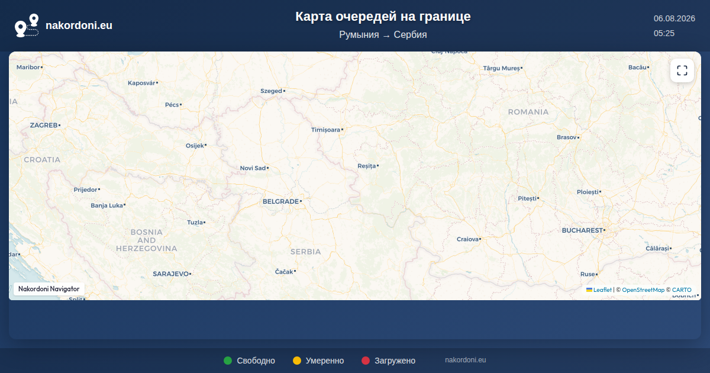Click the nakordoni.eu map-pin logo icon

tap(27, 25)
